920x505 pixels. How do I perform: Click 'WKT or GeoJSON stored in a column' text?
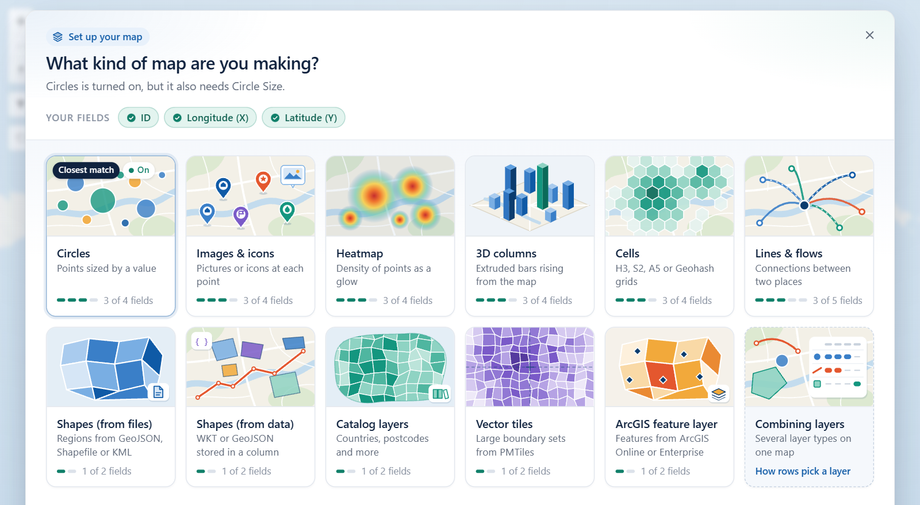237,445
